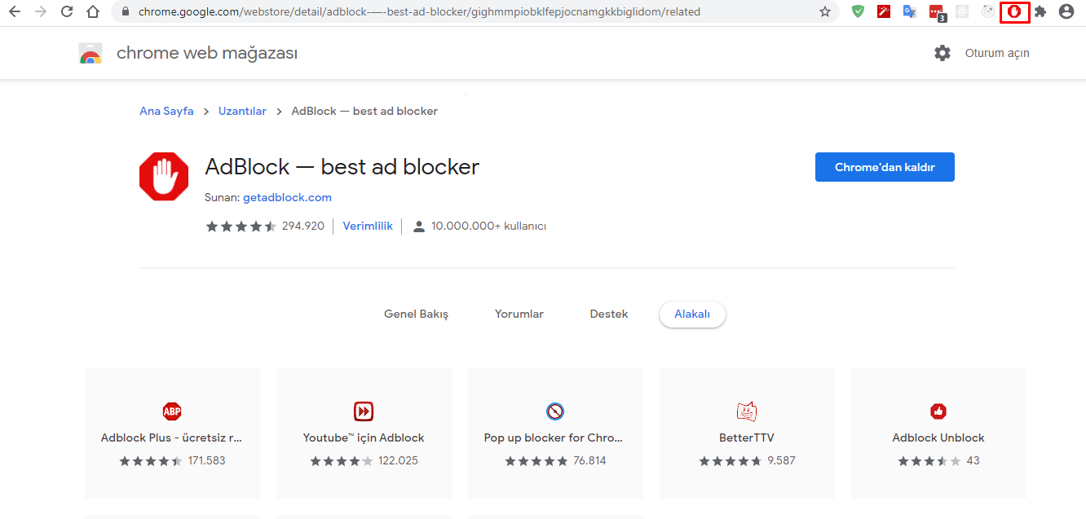Viewport: 1086px width, 519px height.
Task: Open Adblock Unblock extension card
Action: [x=938, y=433]
